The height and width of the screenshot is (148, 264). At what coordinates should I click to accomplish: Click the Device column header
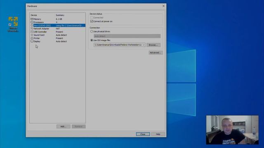[34, 15]
